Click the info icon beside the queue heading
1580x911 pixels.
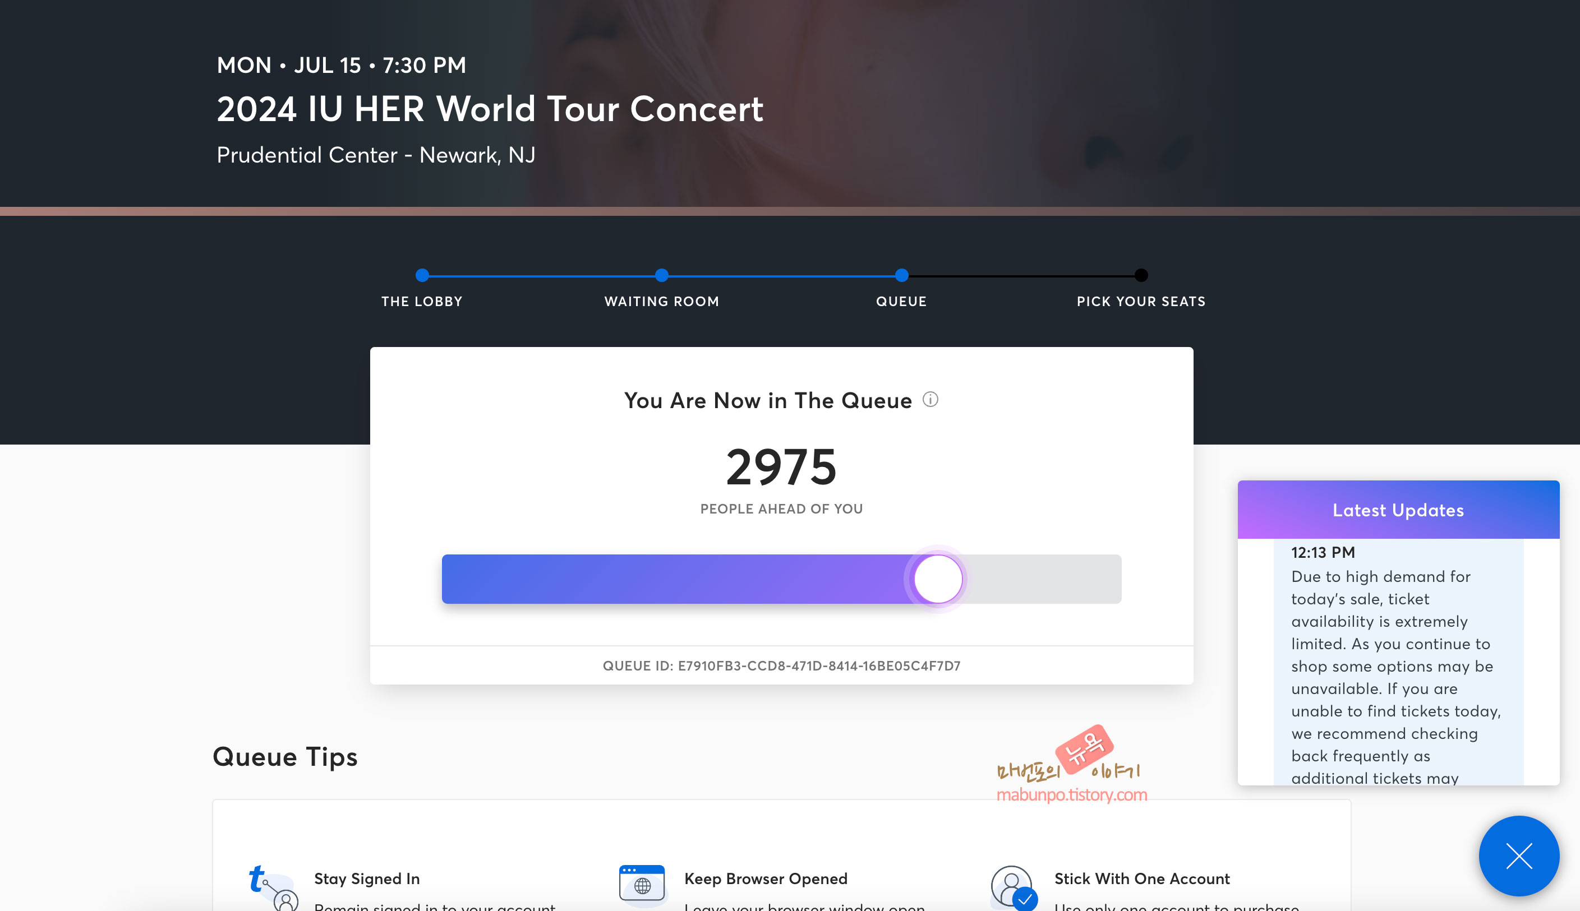pyautogui.click(x=931, y=399)
